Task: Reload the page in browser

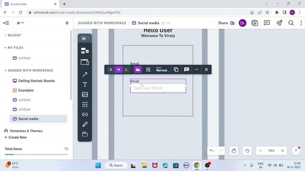Action: click(x=20, y=12)
